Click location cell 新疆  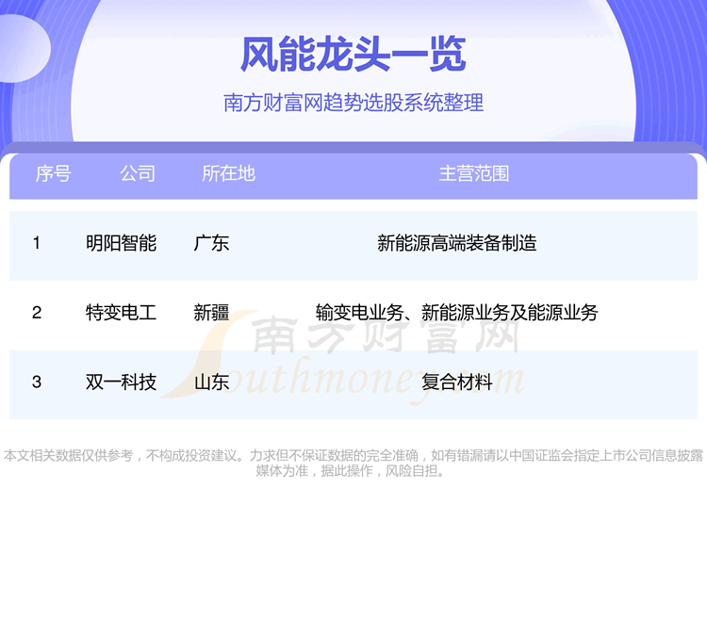tap(211, 313)
